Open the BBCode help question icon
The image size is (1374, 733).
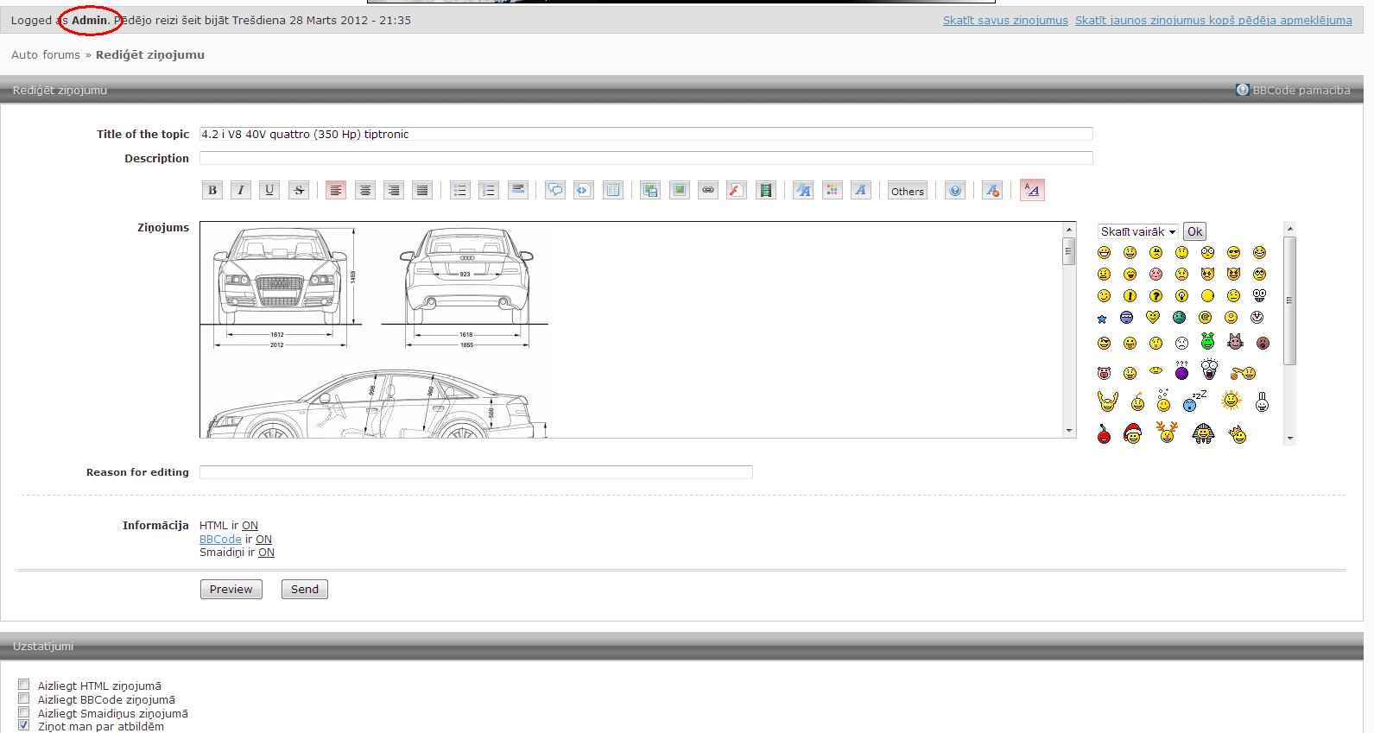955,190
